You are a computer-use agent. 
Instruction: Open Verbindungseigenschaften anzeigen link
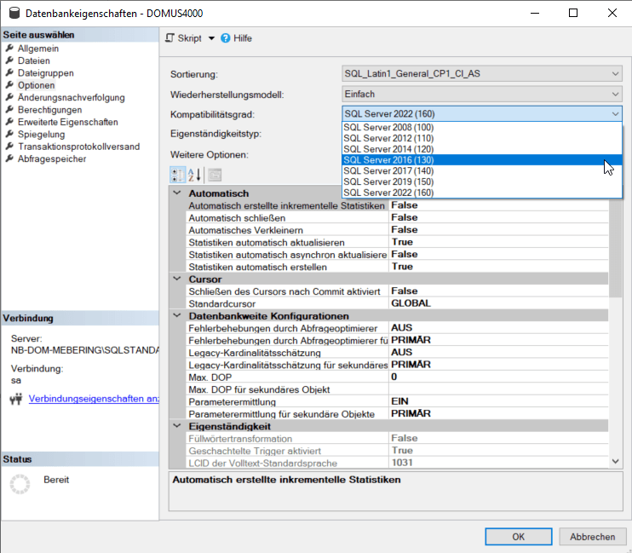click(94, 399)
